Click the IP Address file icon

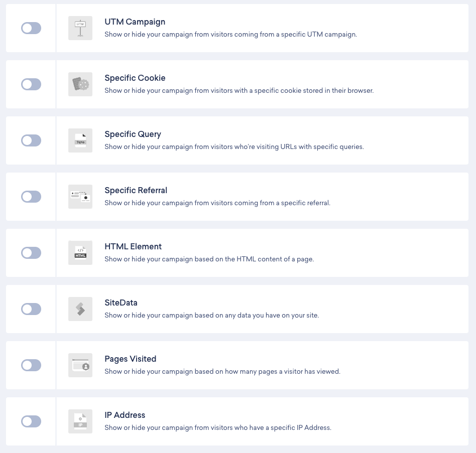(80, 421)
